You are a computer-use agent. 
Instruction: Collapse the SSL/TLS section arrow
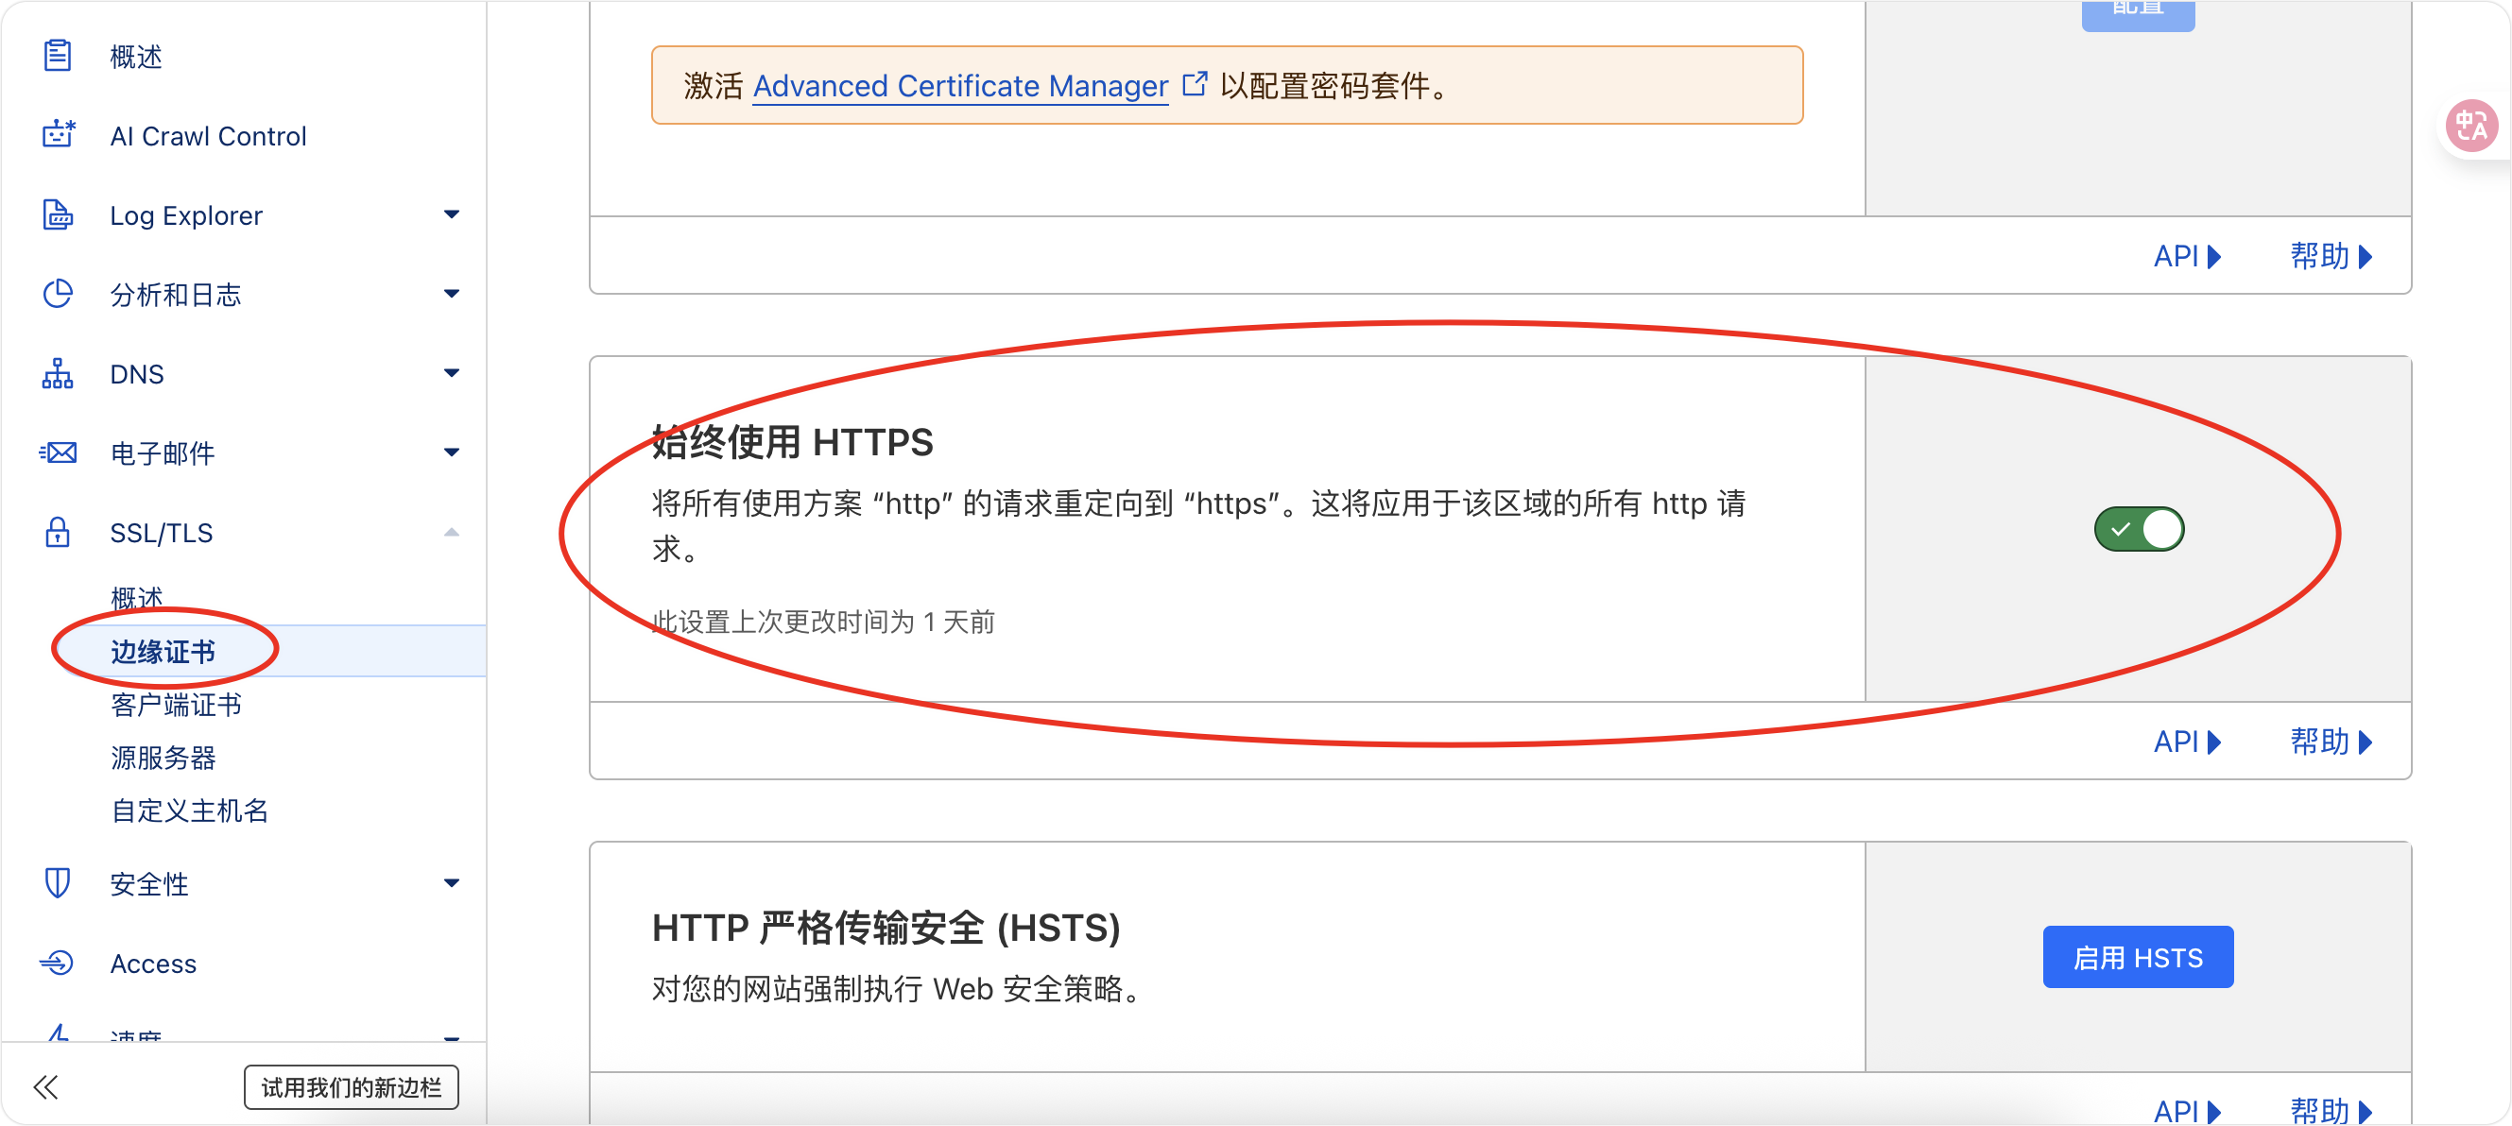click(452, 532)
